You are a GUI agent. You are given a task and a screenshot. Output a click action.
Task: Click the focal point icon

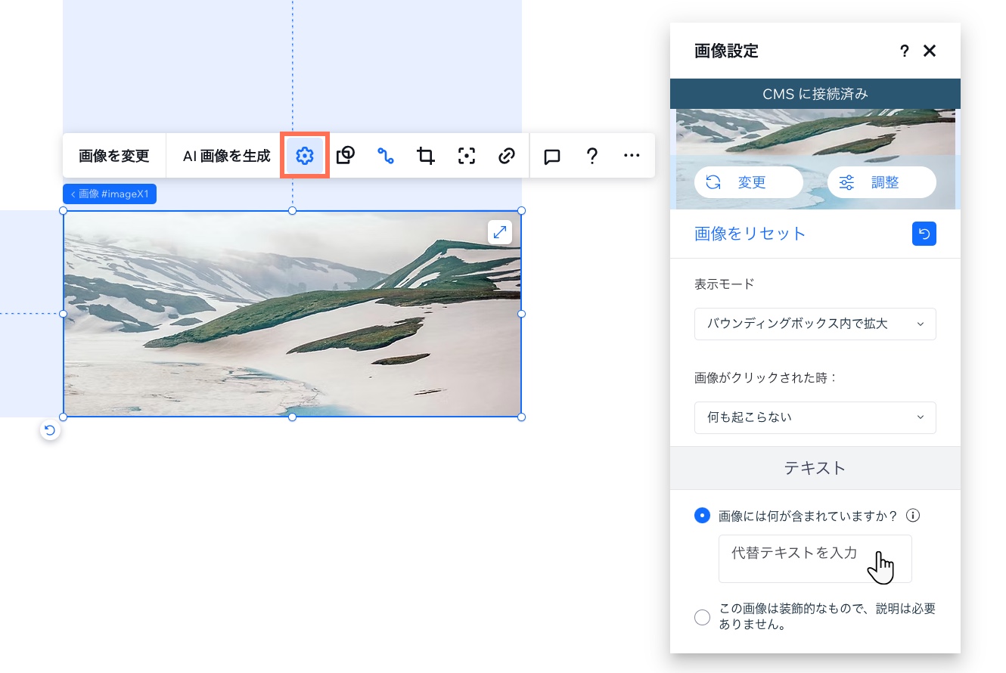pyautogui.click(x=466, y=155)
